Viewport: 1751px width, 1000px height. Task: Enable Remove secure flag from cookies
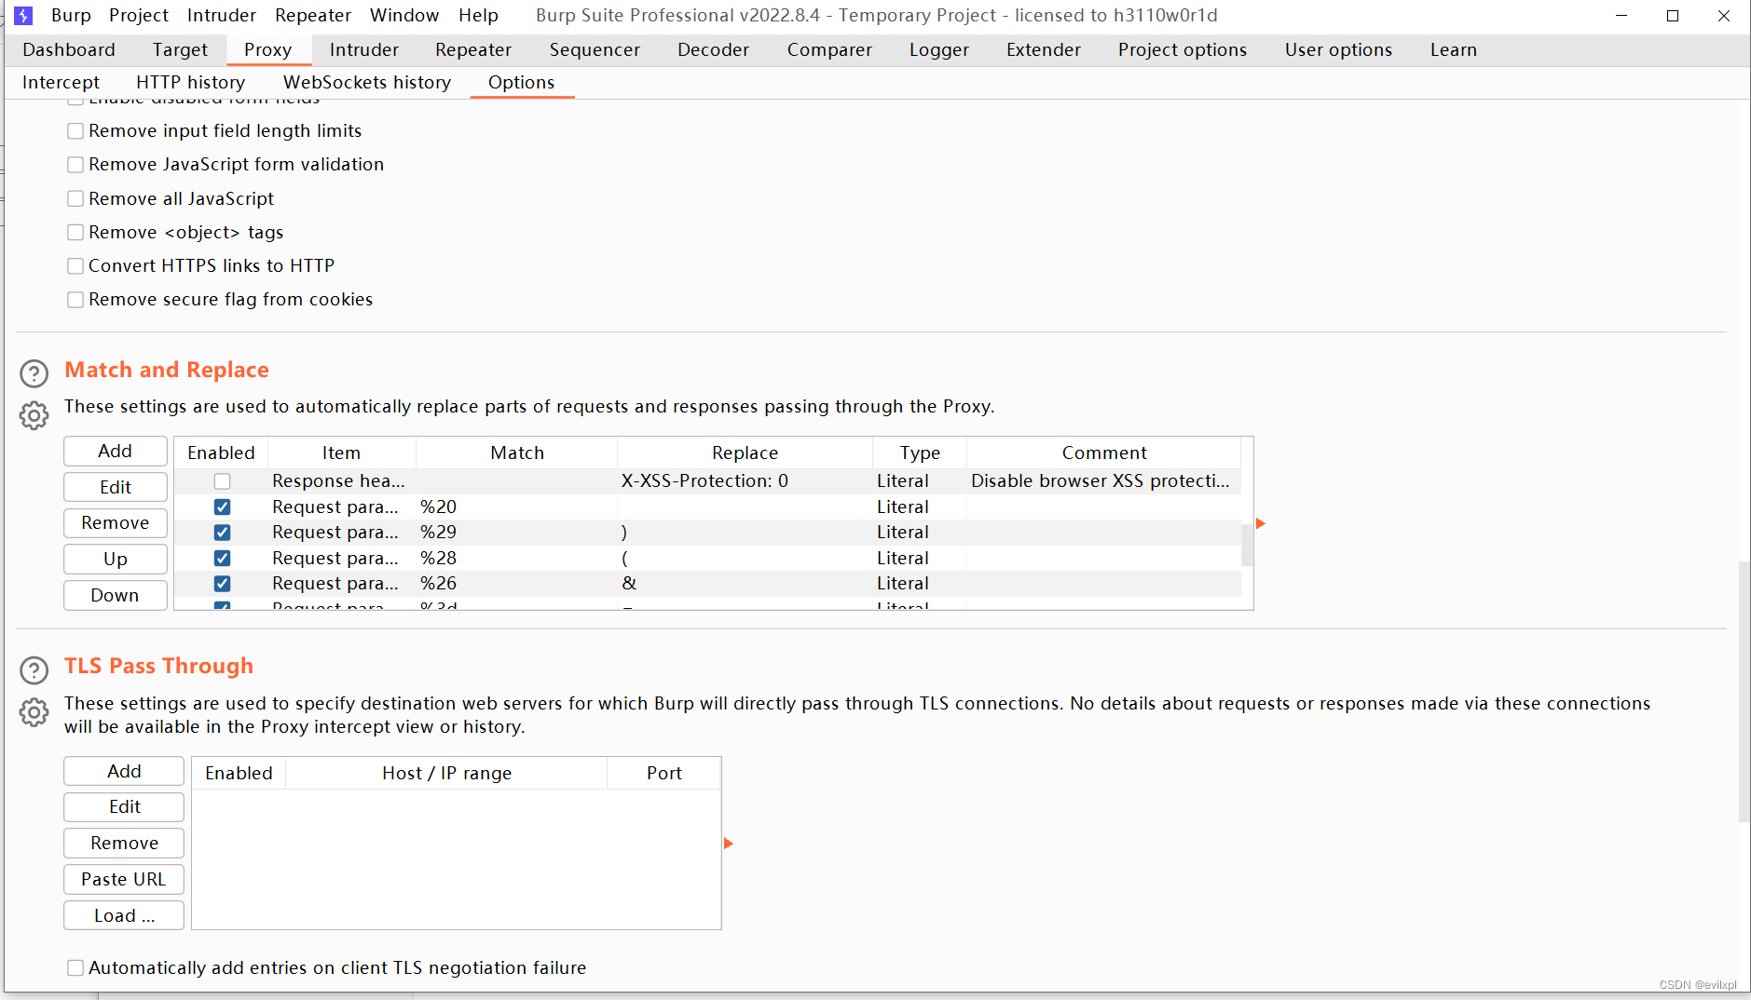[75, 300]
